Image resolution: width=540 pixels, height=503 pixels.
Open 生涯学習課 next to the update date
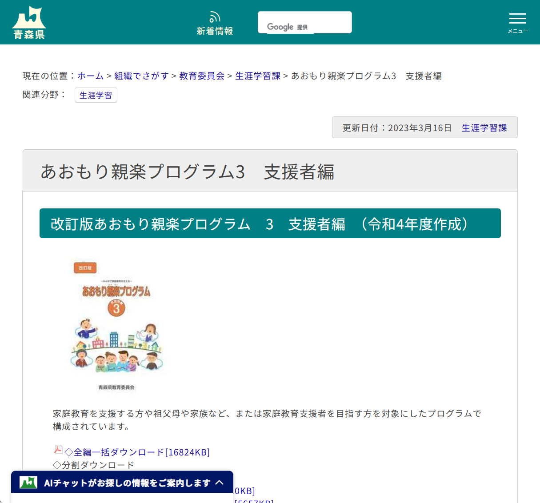click(x=484, y=128)
